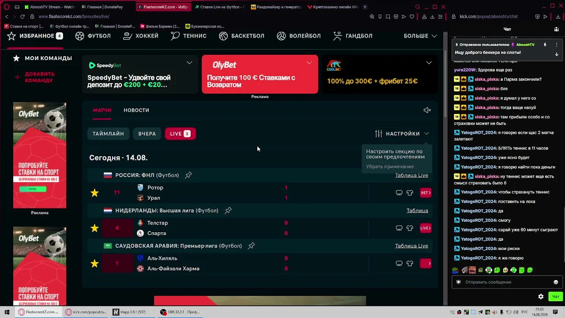Click red arrow button on Аль-Хиляль row
The image size is (565, 318).
point(426,263)
